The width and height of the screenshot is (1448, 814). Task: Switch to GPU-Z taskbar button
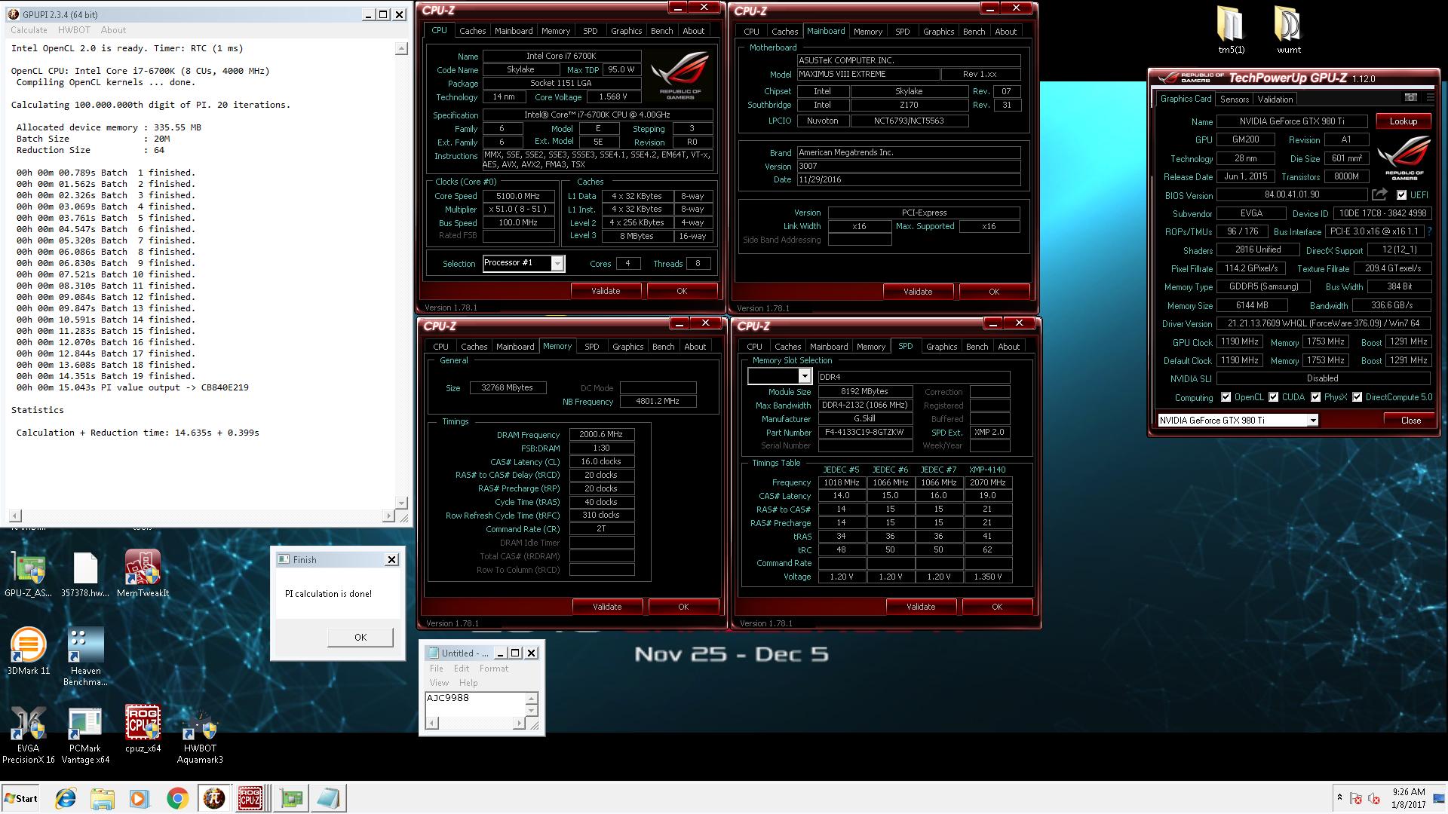291,798
